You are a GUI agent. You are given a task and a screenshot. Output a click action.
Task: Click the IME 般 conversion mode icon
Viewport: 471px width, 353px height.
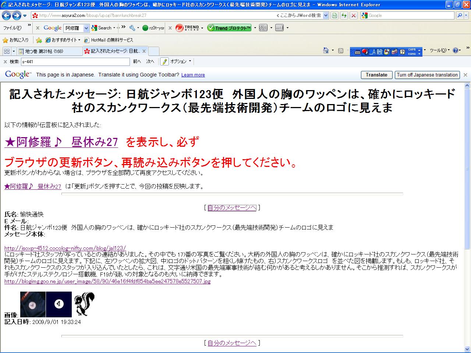379,52
